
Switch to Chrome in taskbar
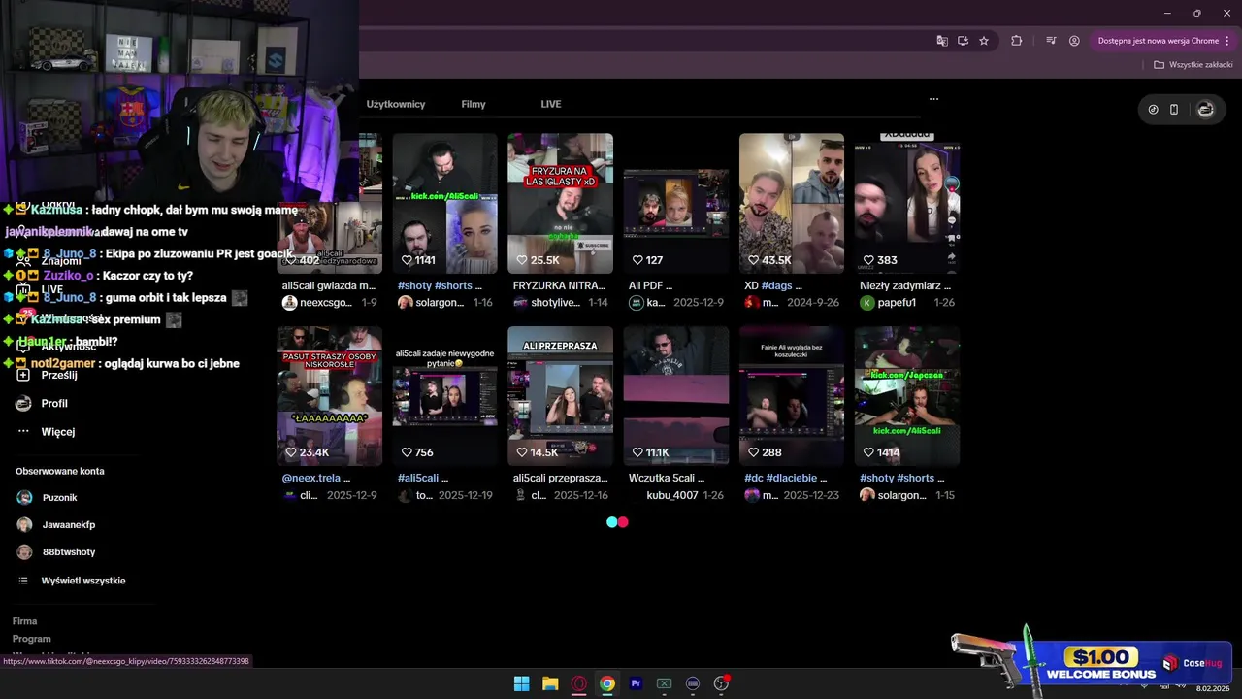pos(606,683)
